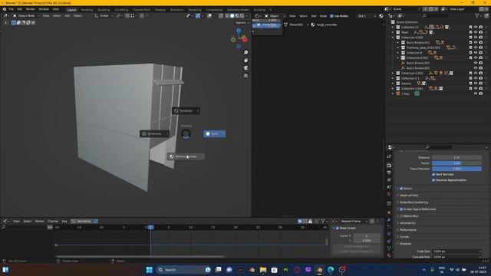Toggle the Bent Normals checkbox

point(433,174)
